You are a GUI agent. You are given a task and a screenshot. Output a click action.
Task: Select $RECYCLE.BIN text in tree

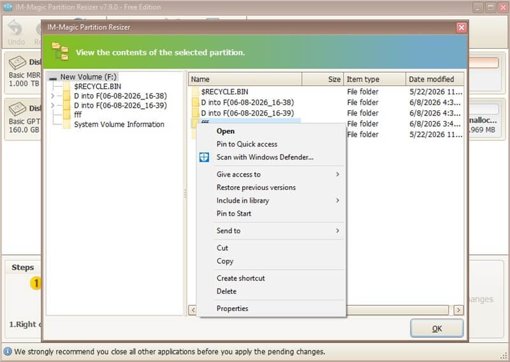[x=98, y=87]
